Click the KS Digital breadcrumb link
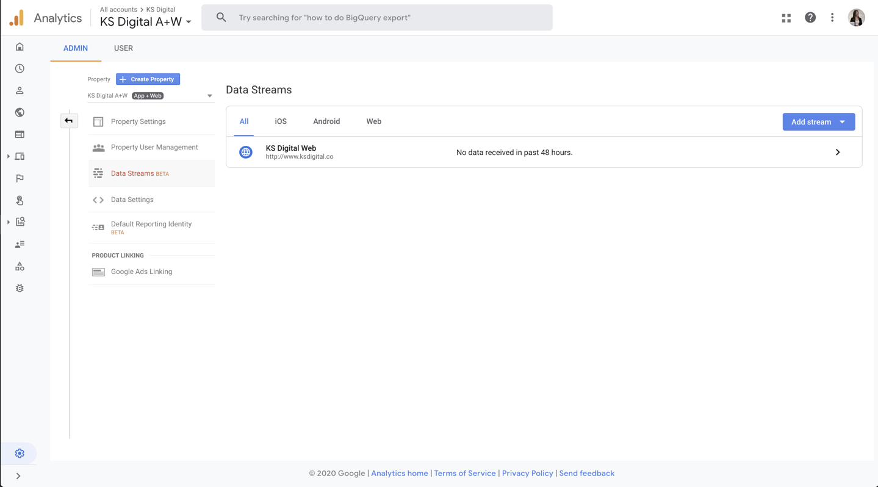The image size is (878, 487). 161,10
